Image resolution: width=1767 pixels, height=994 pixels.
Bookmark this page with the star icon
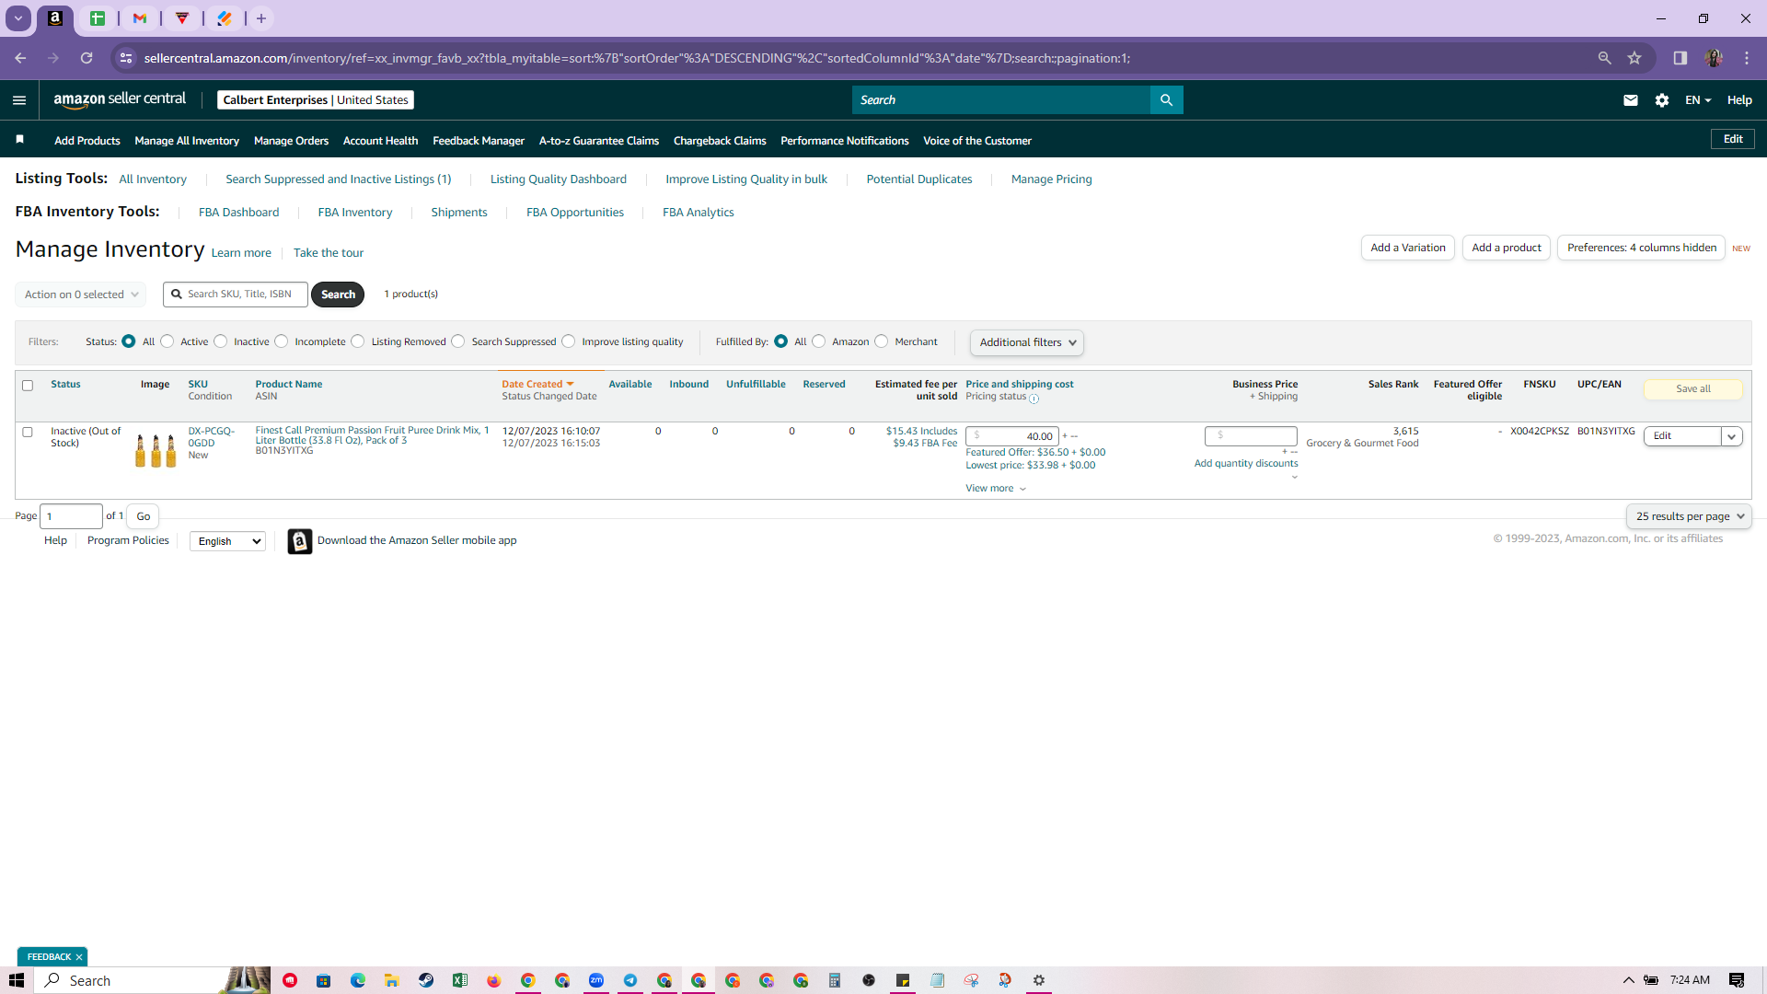coord(1634,58)
